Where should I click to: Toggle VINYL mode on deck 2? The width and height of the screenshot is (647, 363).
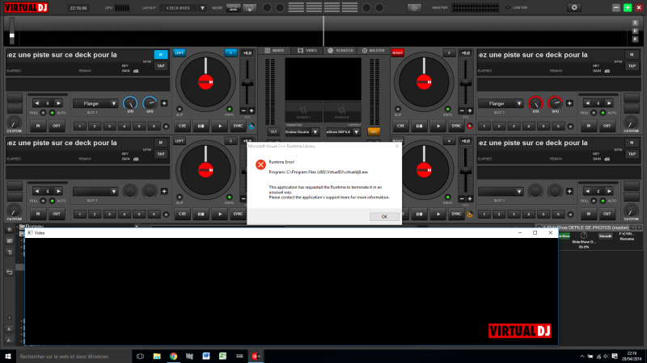tap(448, 109)
